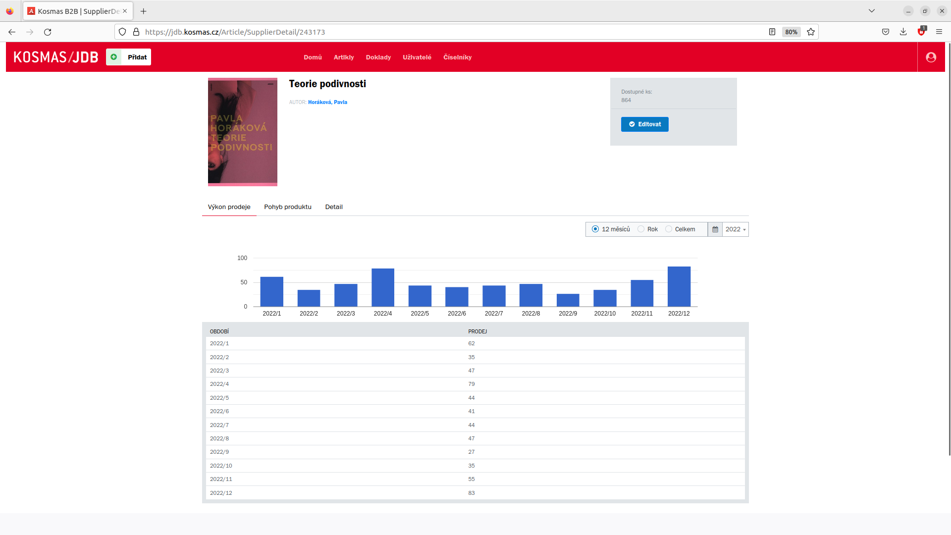
Task: Click the reader view icon in address bar
Action: (x=772, y=32)
